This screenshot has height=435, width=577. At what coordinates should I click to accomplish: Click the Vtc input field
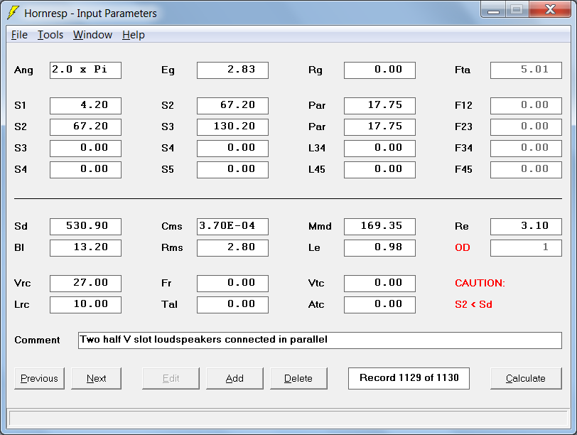379,284
